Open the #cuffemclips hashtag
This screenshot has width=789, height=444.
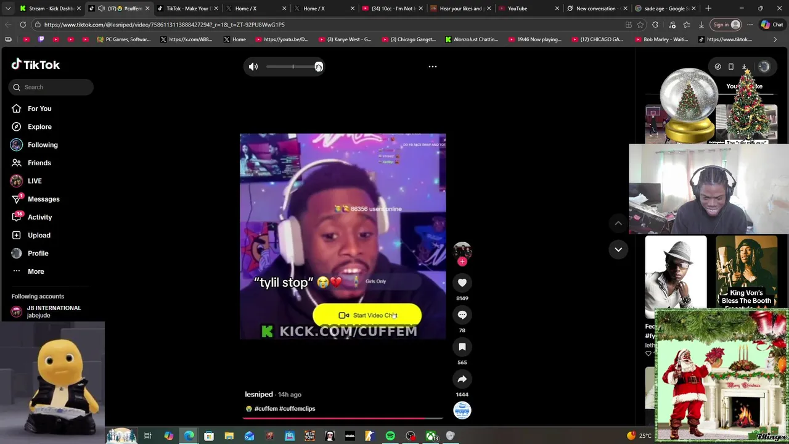pyautogui.click(x=297, y=408)
